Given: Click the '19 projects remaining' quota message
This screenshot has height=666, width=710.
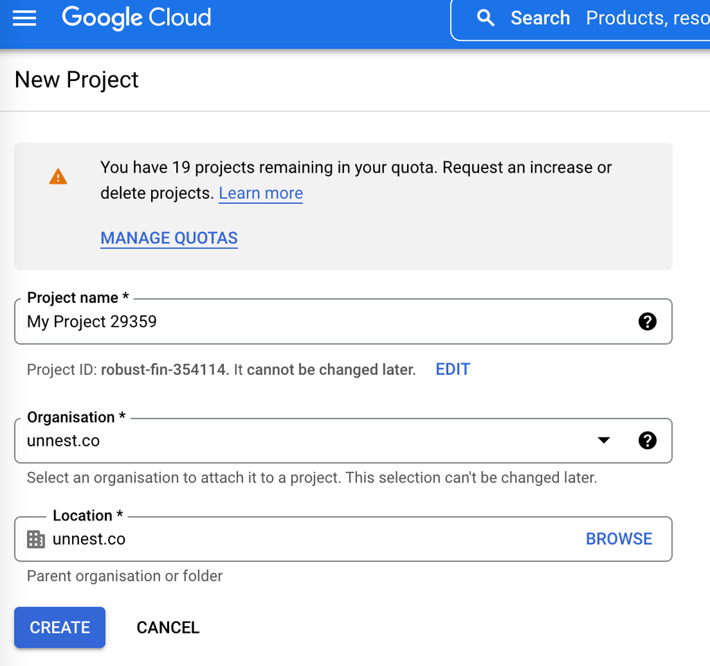Looking at the screenshot, I should pos(356,180).
